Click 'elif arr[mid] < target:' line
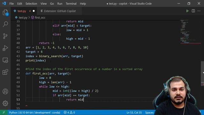 [x=72, y=26]
